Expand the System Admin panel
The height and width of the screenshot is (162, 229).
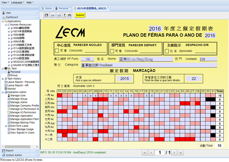[x=37, y=155]
